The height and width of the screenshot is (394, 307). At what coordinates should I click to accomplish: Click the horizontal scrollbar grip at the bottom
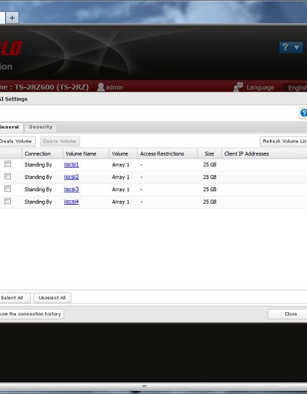[145, 386]
